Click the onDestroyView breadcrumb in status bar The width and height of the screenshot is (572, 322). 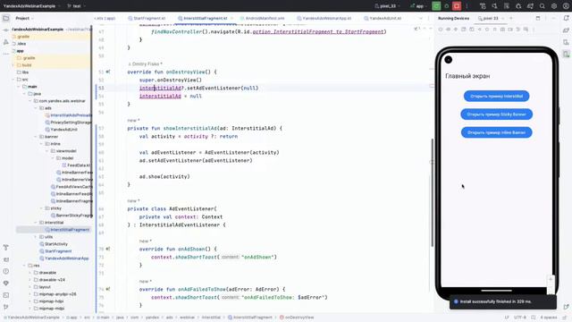297,318
